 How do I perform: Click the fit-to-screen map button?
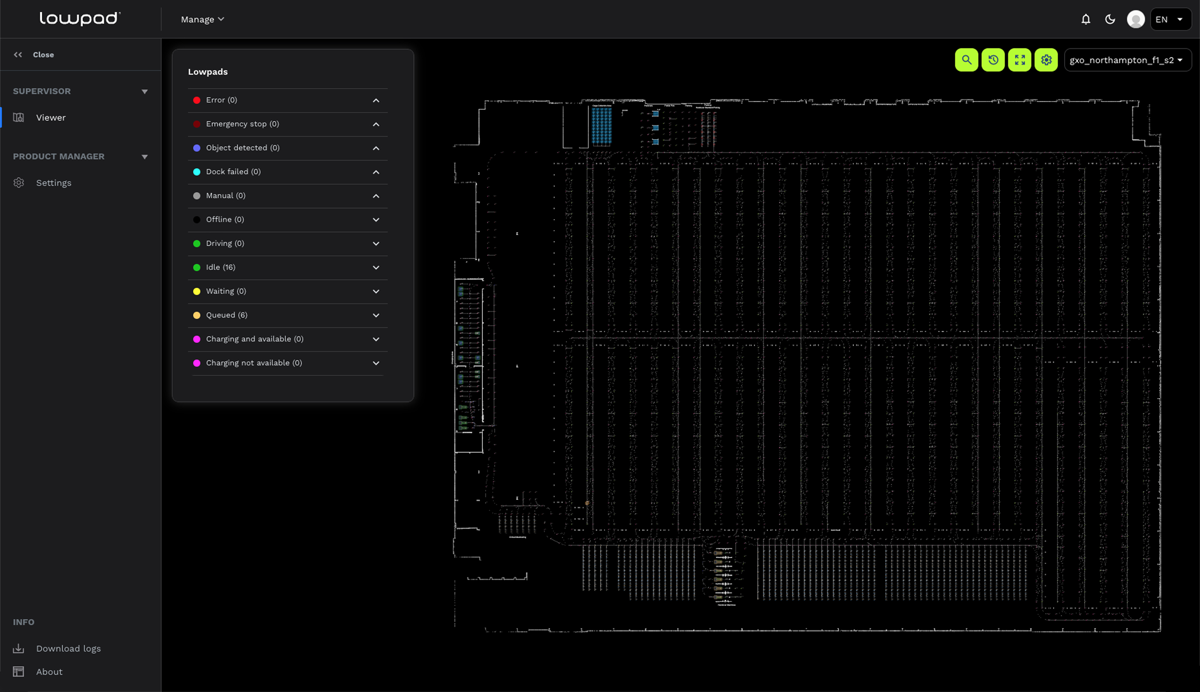[x=1019, y=60]
